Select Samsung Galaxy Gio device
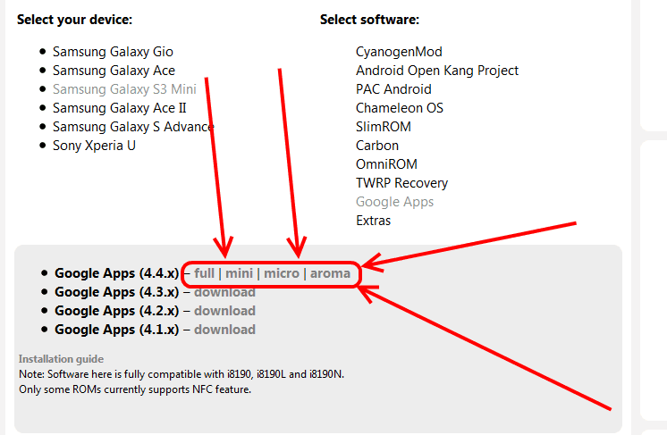 (x=113, y=52)
